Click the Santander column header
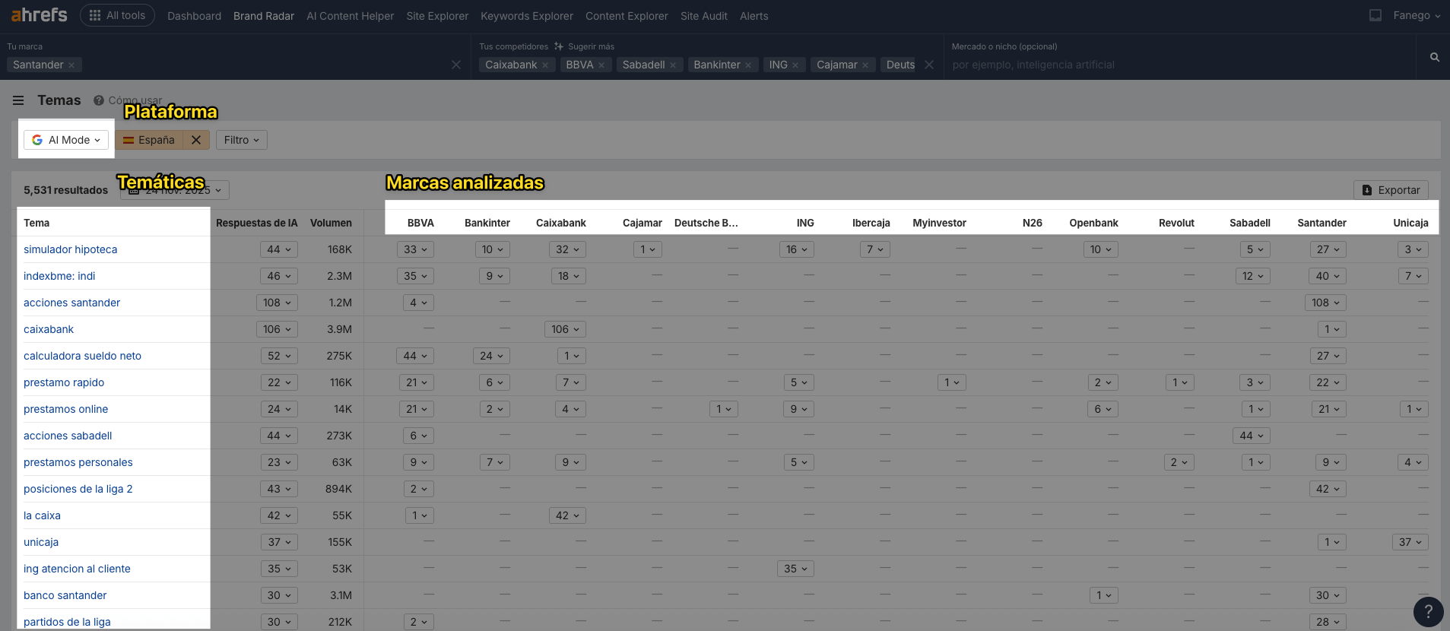The image size is (1450, 631). click(1321, 223)
